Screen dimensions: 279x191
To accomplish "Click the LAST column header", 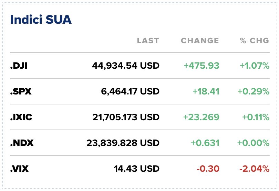I will [x=148, y=41].
